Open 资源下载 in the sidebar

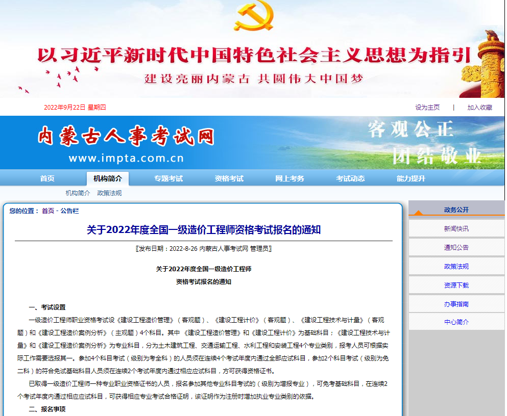point(456,285)
